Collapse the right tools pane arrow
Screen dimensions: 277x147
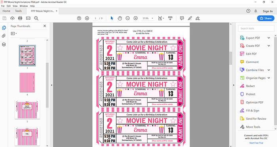(233, 85)
